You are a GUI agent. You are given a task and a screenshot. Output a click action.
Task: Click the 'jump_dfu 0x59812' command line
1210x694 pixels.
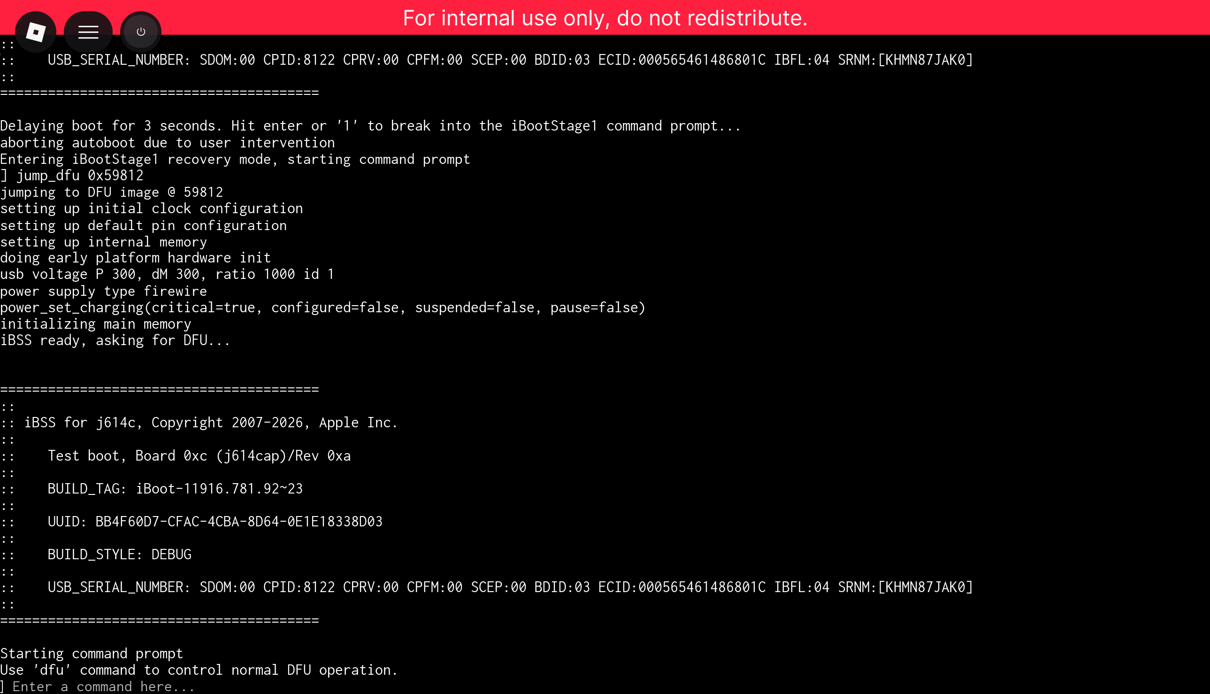pos(79,176)
